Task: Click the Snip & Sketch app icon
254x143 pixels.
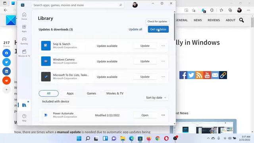Action: pos(46,46)
